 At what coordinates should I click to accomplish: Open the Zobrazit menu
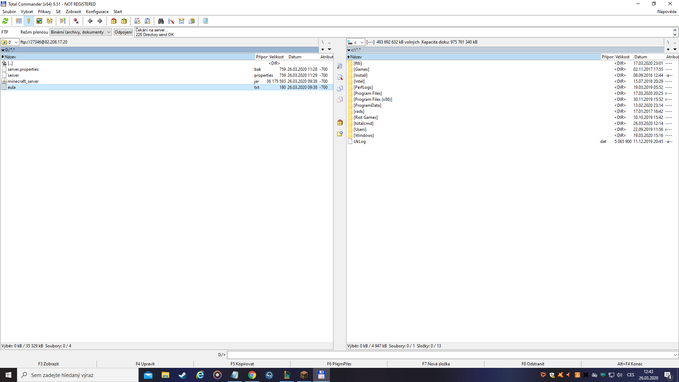pos(73,12)
